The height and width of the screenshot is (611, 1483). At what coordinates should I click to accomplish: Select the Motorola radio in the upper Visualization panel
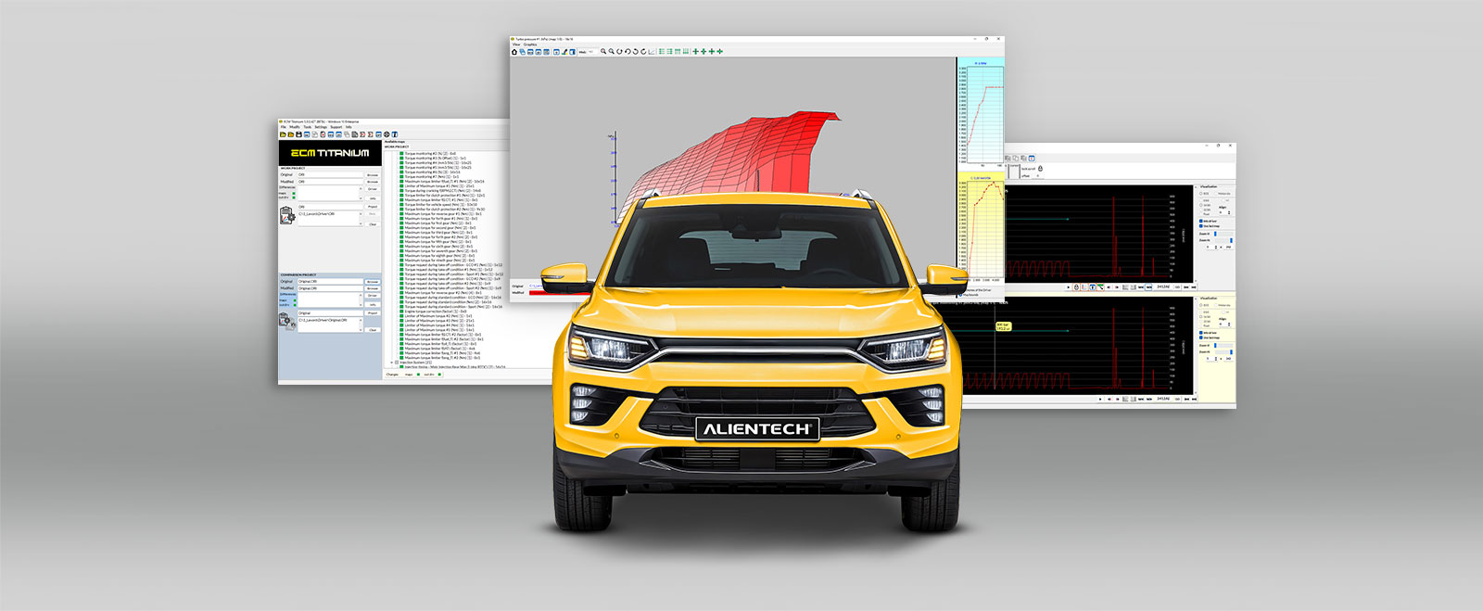click(1217, 194)
